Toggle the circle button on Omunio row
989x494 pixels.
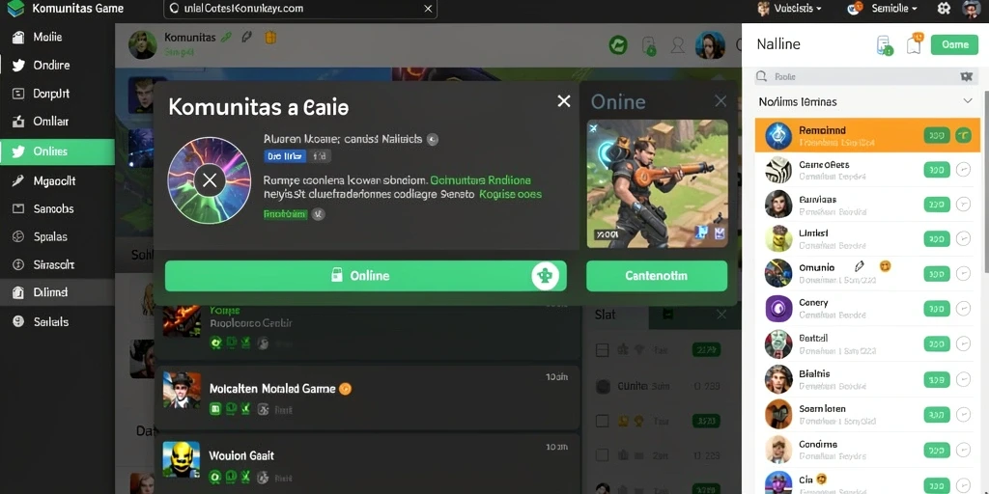pyautogui.click(x=963, y=273)
